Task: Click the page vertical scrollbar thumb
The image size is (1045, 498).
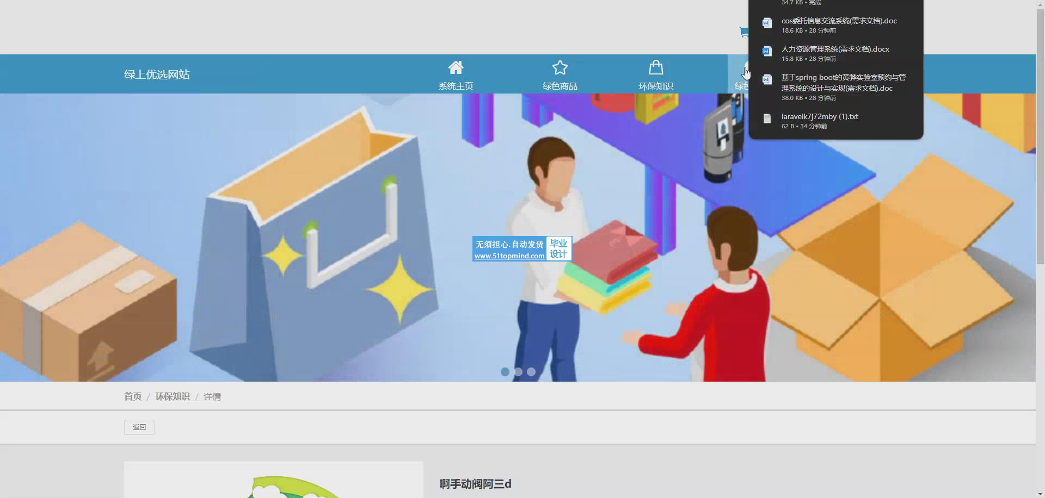Action: coord(1040,136)
